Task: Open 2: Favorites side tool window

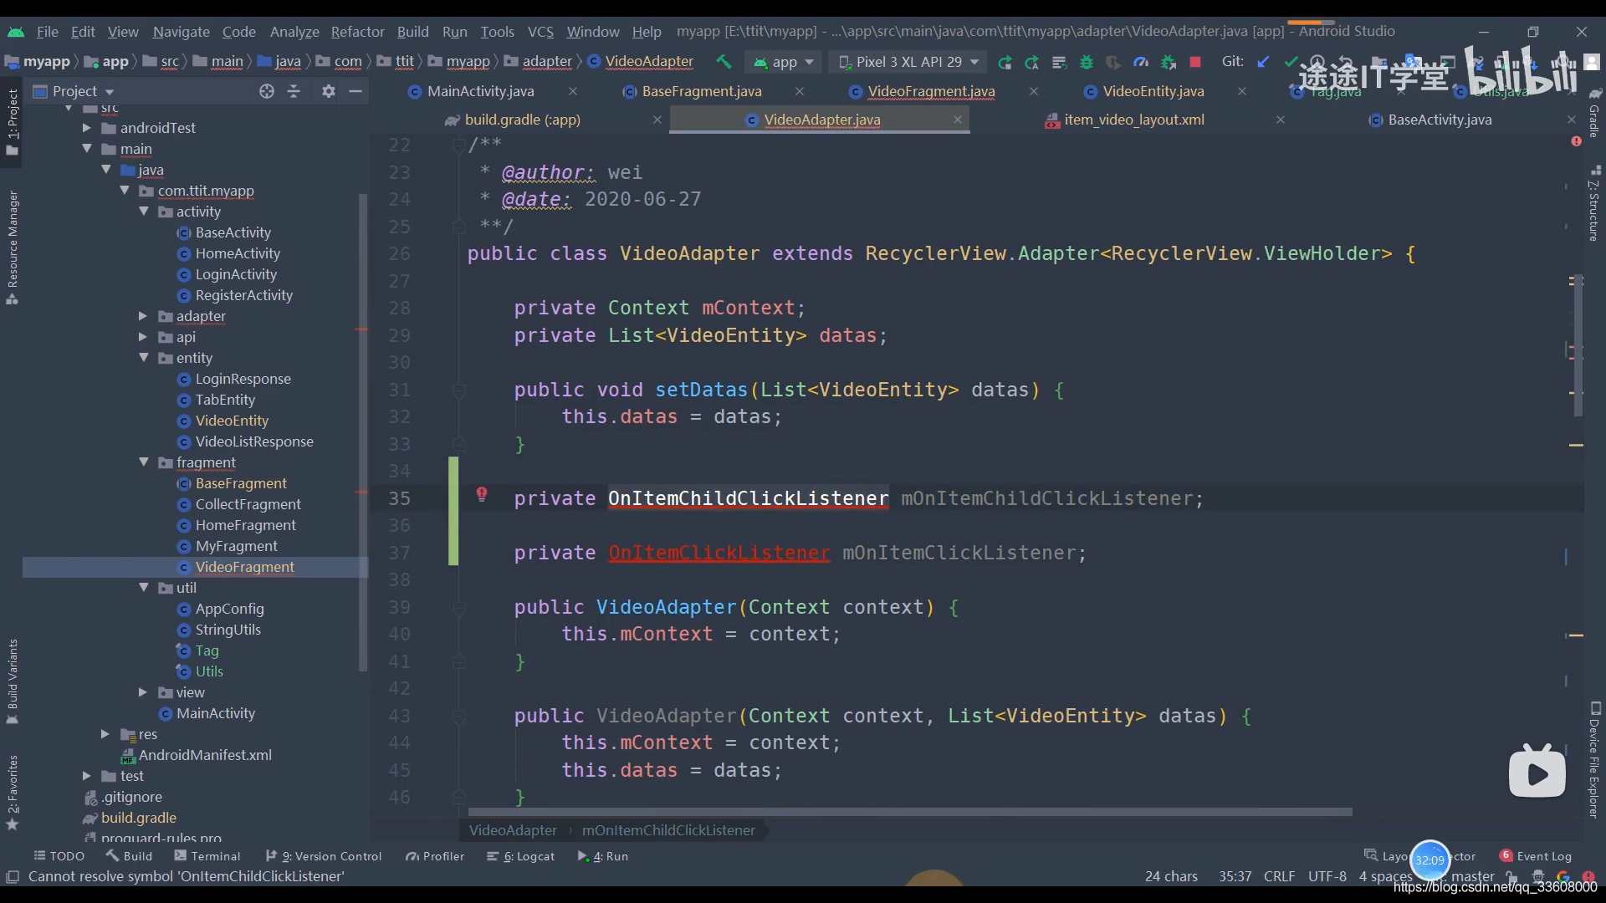Action: (13, 792)
